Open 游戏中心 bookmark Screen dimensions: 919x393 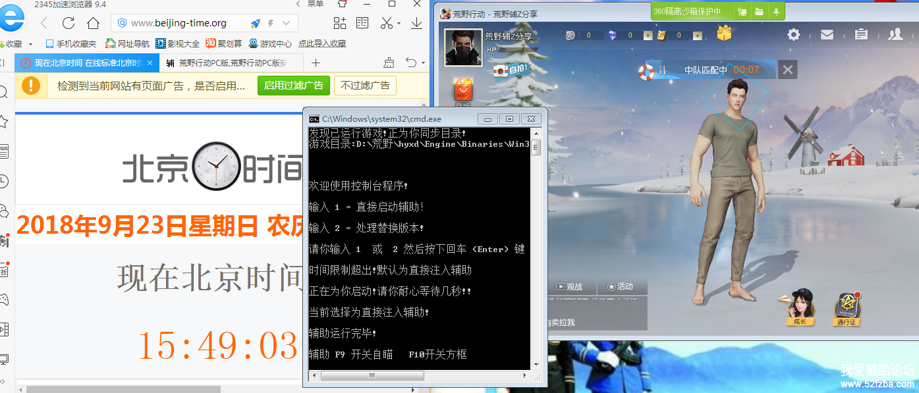(270, 43)
